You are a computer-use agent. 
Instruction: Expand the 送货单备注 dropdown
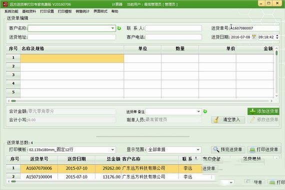click(x=198, y=111)
